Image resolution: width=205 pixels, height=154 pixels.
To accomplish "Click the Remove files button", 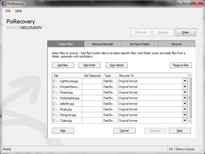I will (181, 65).
